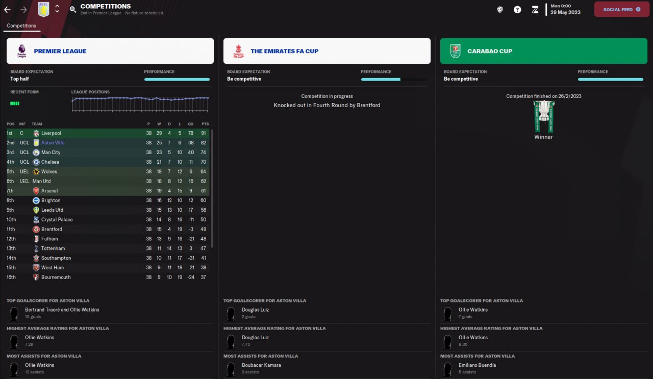Click the Z logo icon in the top bar
Viewport: 653px width, 379px height.
click(535, 10)
